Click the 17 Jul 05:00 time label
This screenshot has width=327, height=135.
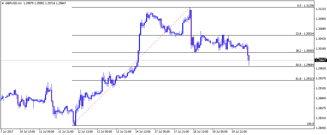point(162,132)
